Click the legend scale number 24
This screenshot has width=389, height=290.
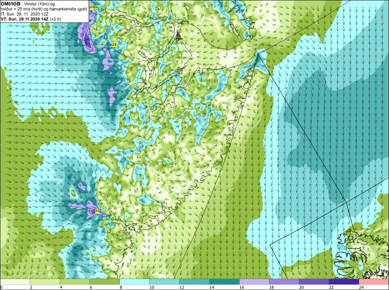[x=361, y=287]
